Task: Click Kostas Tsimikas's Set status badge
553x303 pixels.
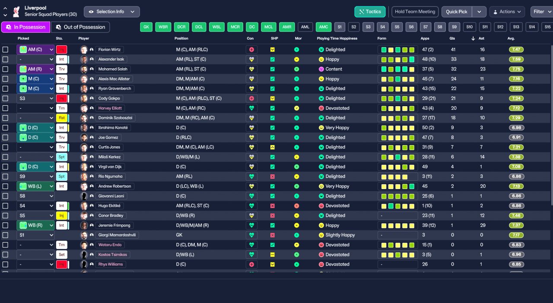Action: (x=61, y=255)
